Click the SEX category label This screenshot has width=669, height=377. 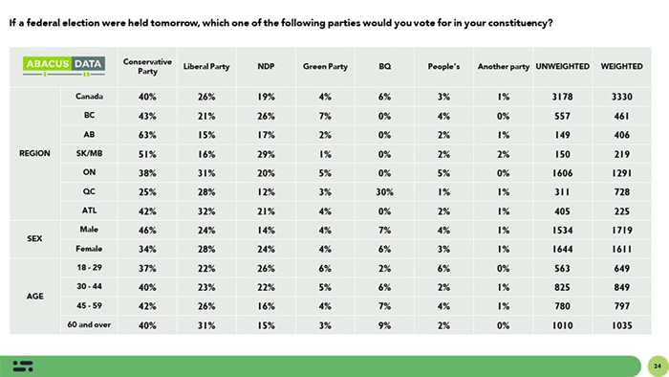point(34,238)
